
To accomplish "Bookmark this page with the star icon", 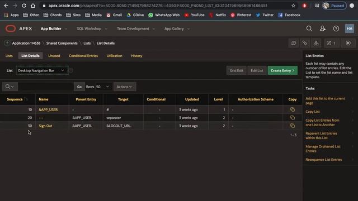I will (293, 6).
